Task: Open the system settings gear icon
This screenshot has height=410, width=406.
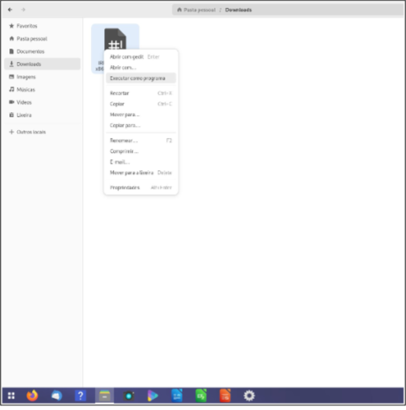Action: click(249, 395)
